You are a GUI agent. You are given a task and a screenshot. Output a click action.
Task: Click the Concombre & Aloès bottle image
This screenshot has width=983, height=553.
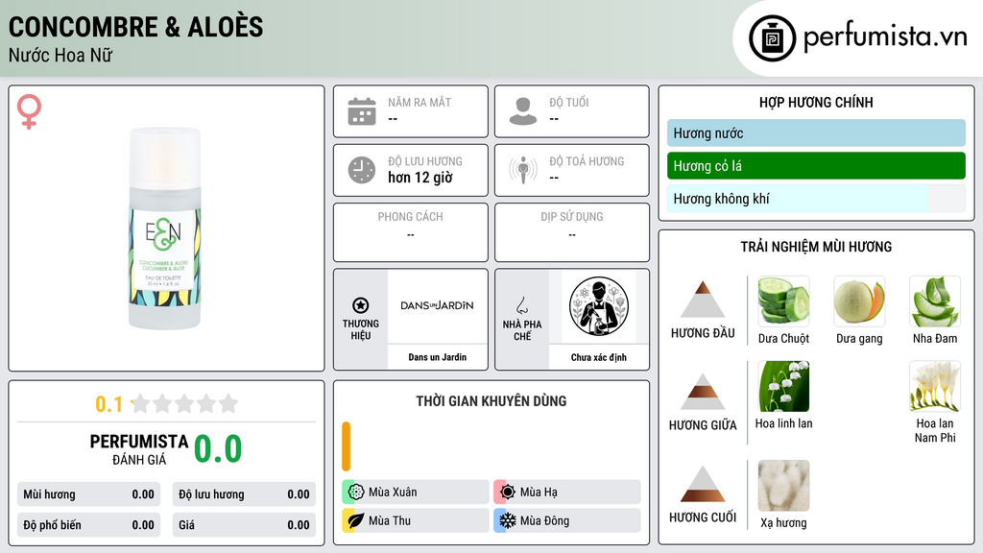165,228
